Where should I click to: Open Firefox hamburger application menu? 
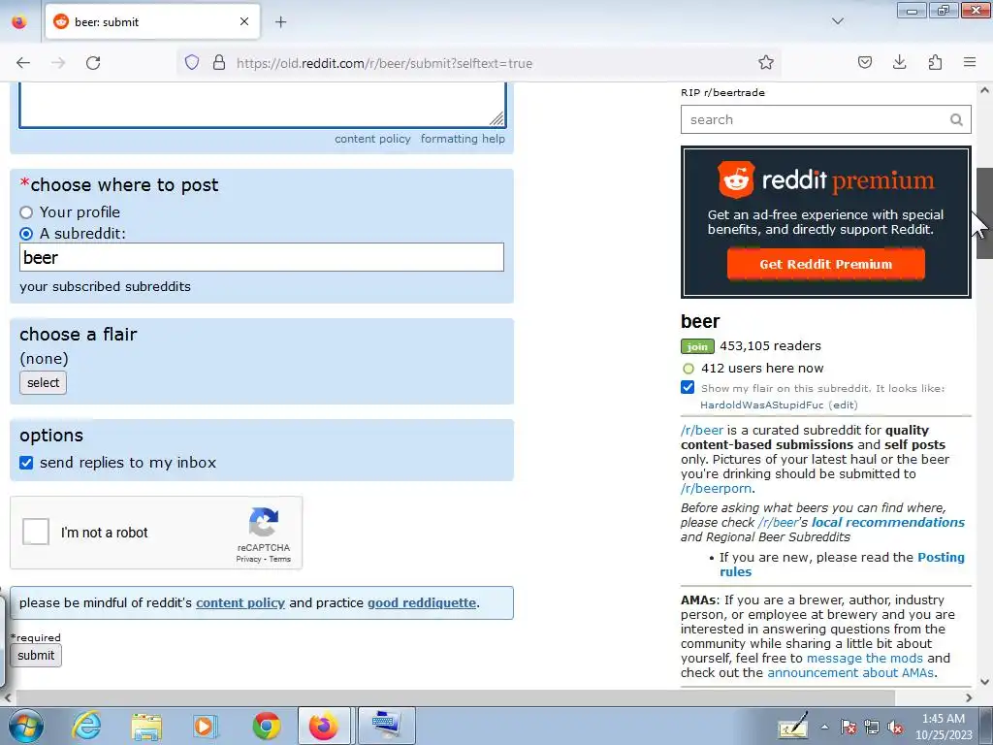(970, 62)
